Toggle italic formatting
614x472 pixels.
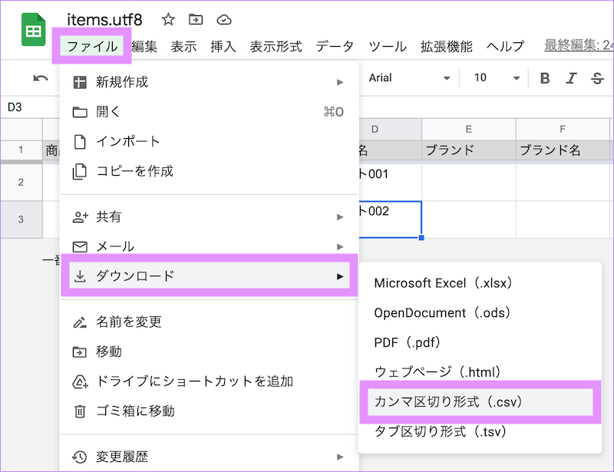coord(570,78)
